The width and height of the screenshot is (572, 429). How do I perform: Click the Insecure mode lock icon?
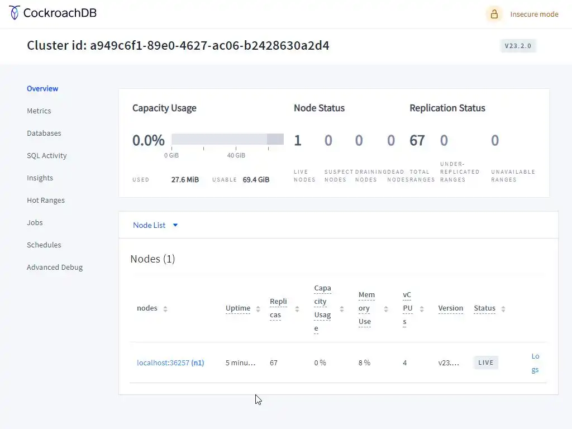click(494, 15)
